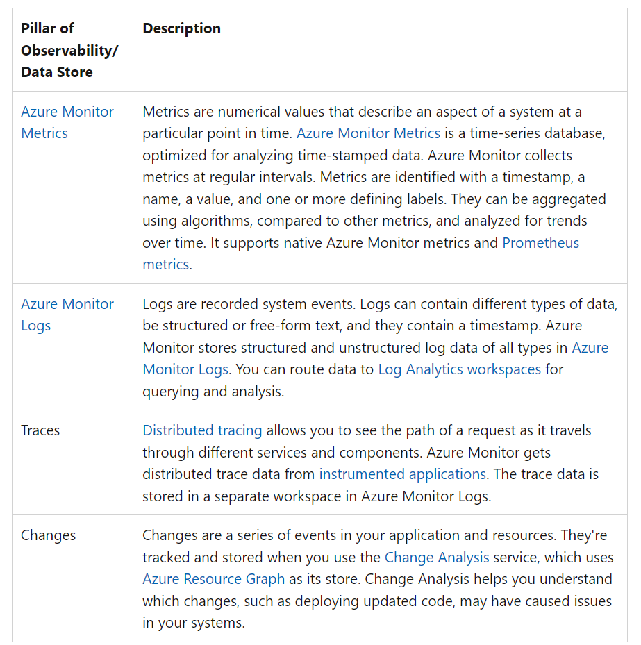The width and height of the screenshot is (641, 645).
Task: Click the Description column header
Action: point(181,28)
